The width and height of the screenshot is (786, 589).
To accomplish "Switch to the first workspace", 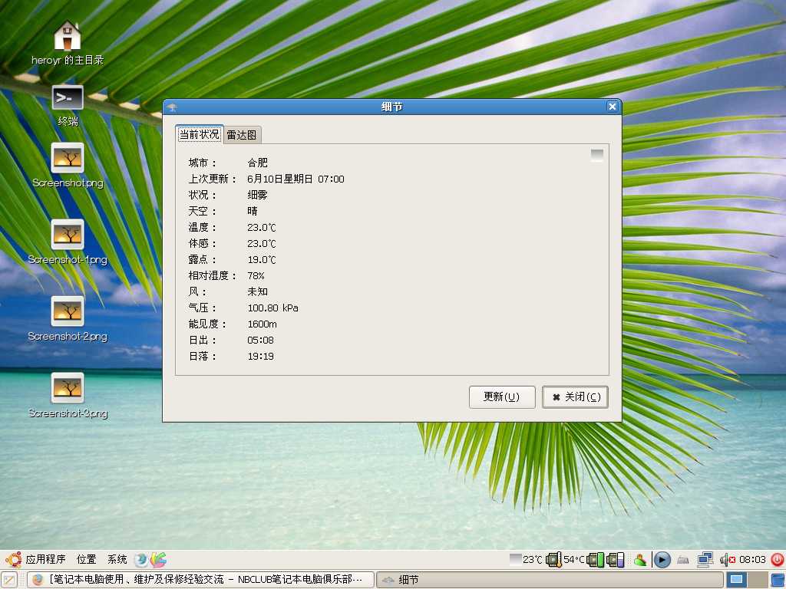I will [x=737, y=580].
